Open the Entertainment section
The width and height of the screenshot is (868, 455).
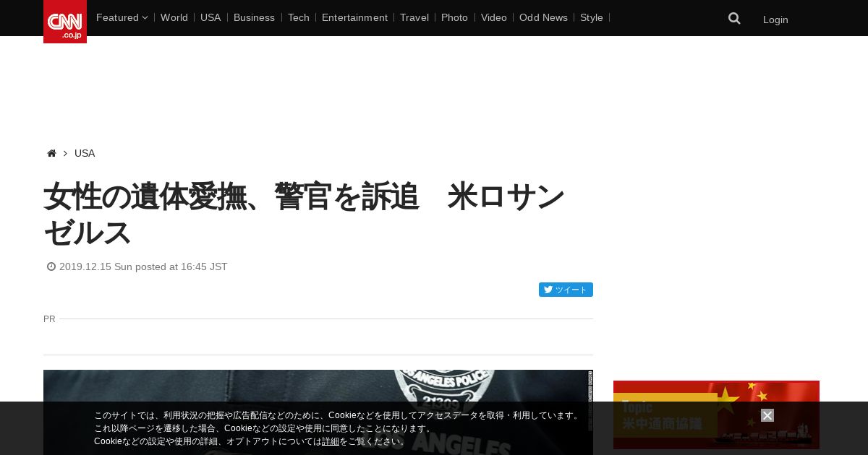(354, 17)
